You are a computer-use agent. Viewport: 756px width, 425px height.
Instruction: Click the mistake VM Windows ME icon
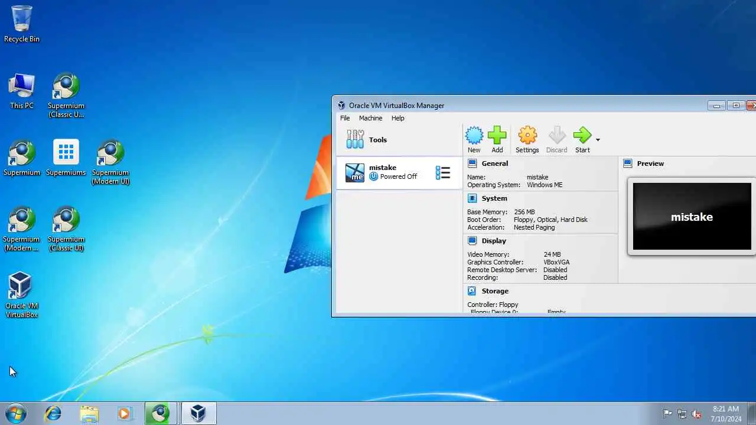[x=355, y=172]
